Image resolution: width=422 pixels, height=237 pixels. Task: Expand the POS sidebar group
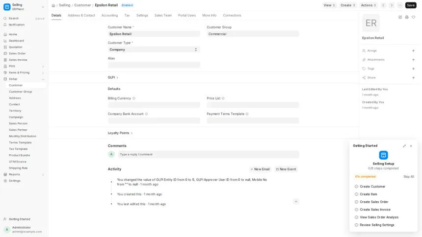click(43, 67)
